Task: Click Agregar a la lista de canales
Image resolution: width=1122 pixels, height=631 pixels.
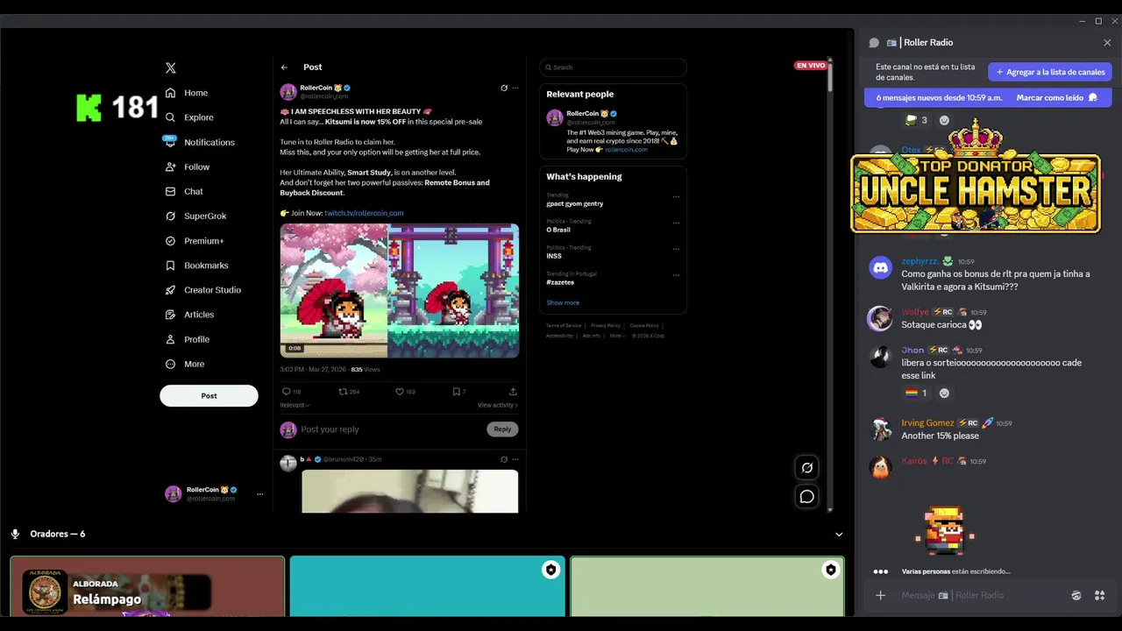Action: (1050, 72)
